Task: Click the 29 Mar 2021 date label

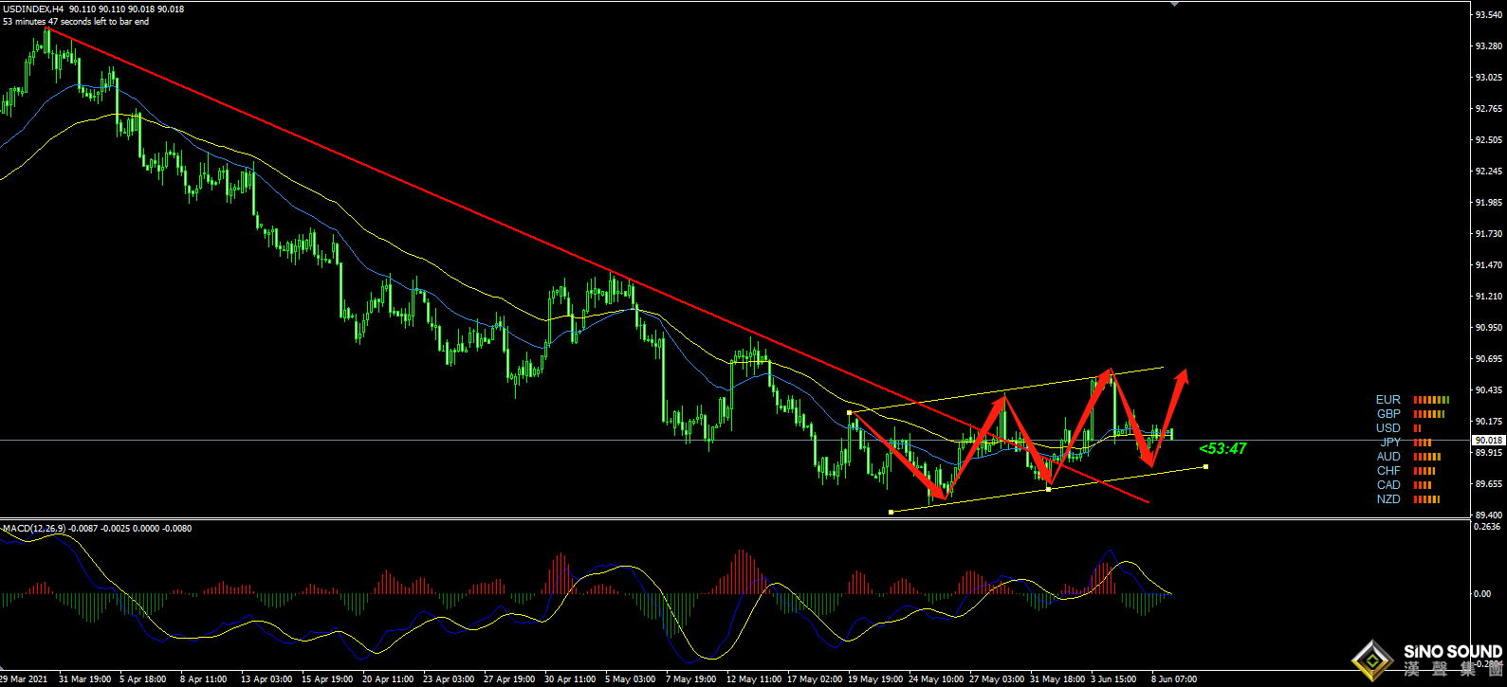Action: 24,679
